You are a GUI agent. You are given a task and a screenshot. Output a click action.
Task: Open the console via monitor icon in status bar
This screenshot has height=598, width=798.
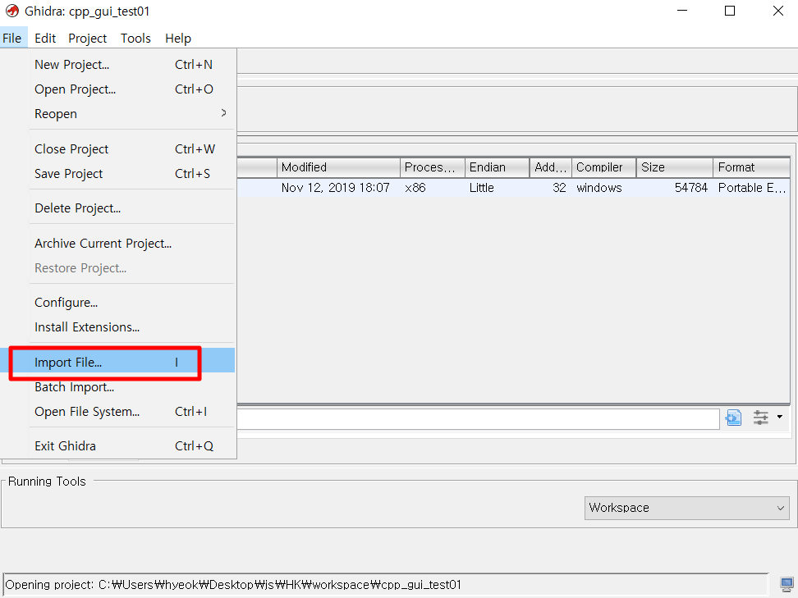click(786, 583)
